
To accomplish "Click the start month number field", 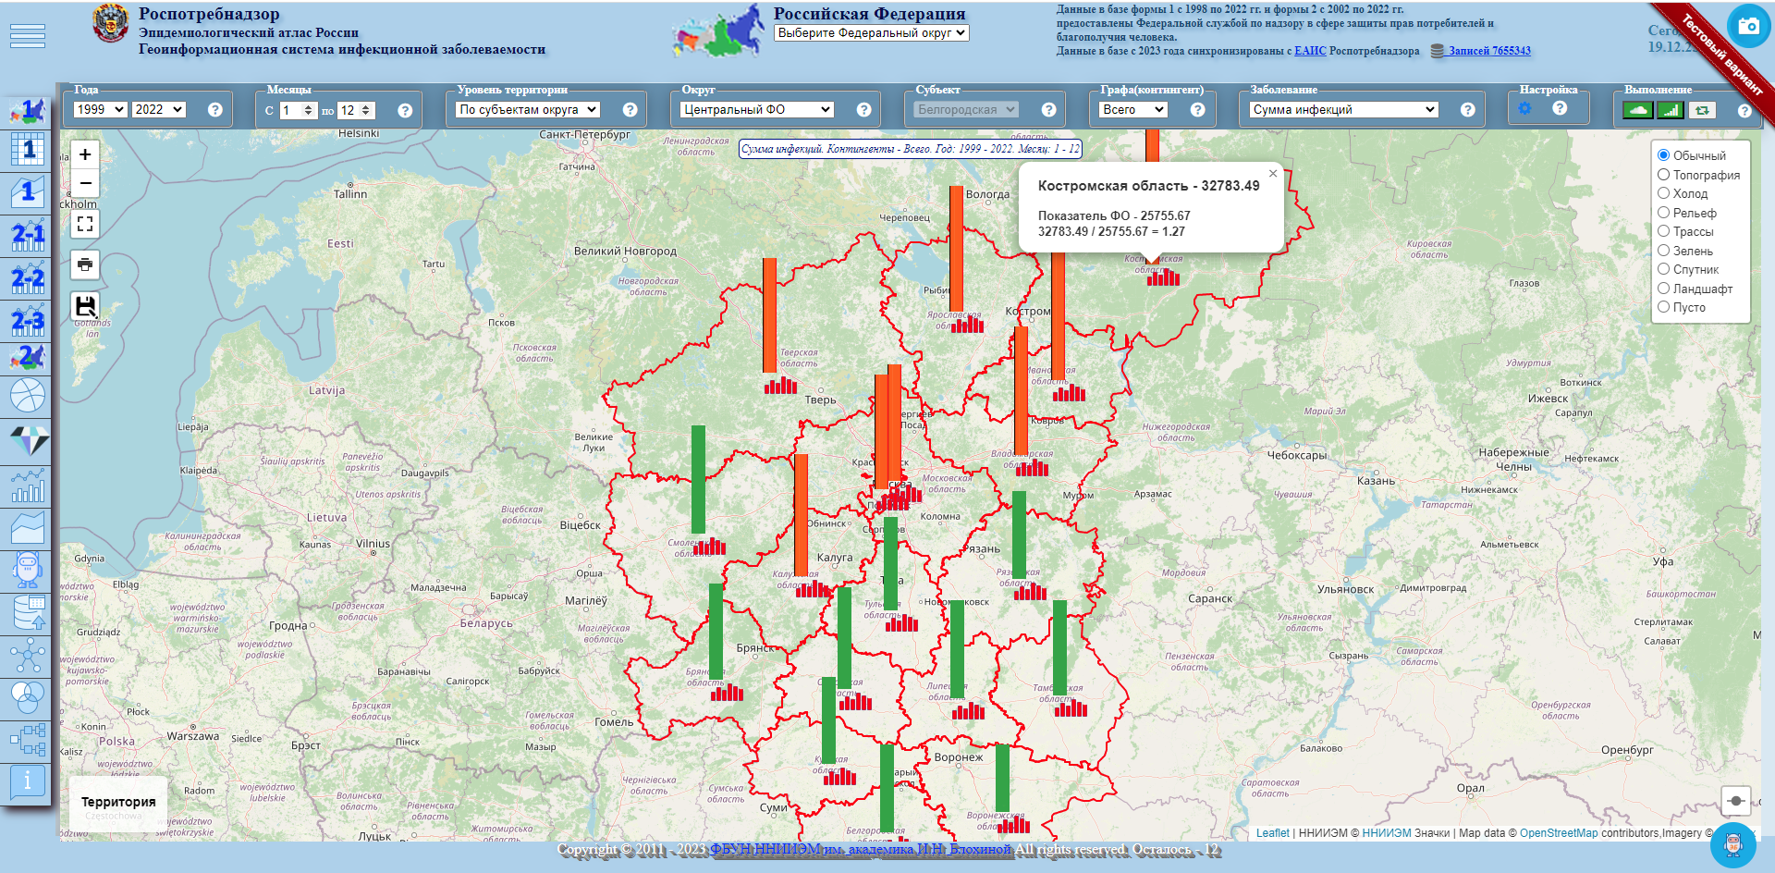I will (x=294, y=110).
